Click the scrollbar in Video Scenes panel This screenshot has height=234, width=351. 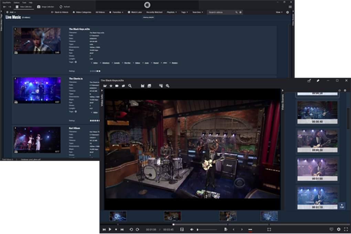pos(348,118)
